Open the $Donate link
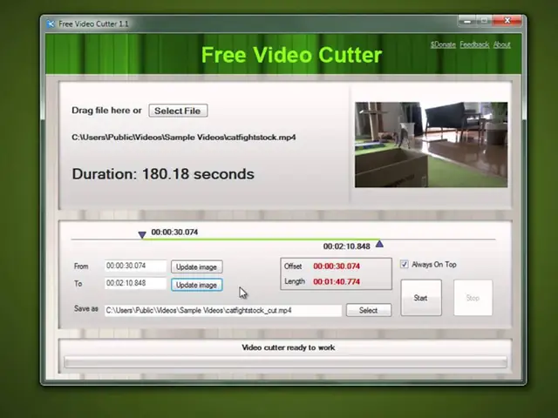Screen dimensions: 558x418 tap(443, 44)
